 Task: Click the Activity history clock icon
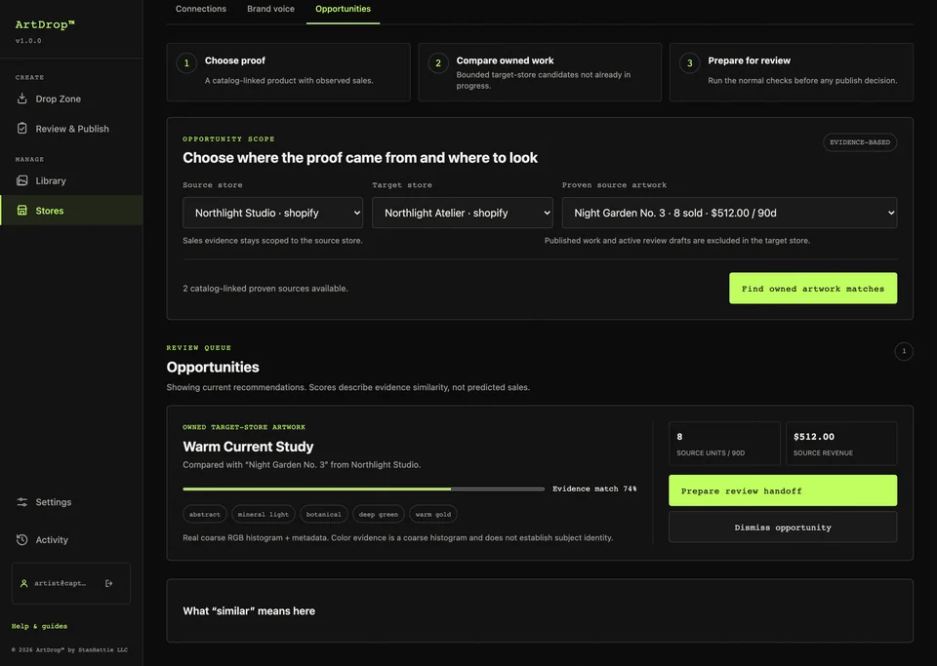(22, 539)
